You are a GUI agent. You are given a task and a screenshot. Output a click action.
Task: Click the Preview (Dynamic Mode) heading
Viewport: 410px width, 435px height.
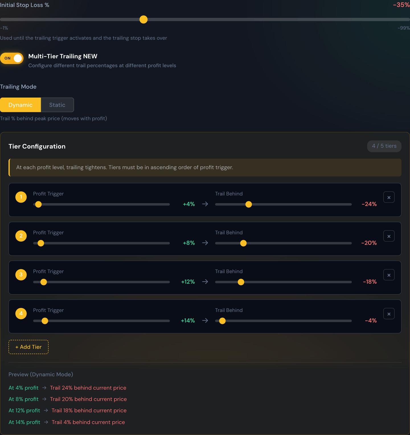tap(41, 374)
